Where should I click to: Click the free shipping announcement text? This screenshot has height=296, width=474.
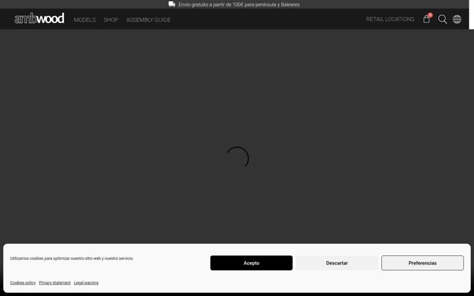(239, 5)
